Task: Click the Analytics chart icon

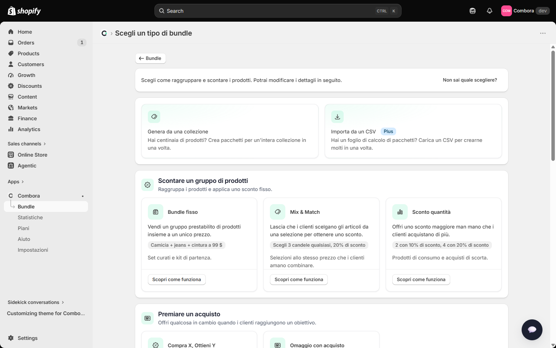Action: click(x=11, y=129)
